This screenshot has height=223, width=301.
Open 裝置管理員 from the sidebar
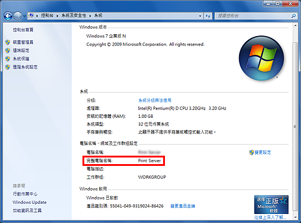pyautogui.click(x=23, y=42)
